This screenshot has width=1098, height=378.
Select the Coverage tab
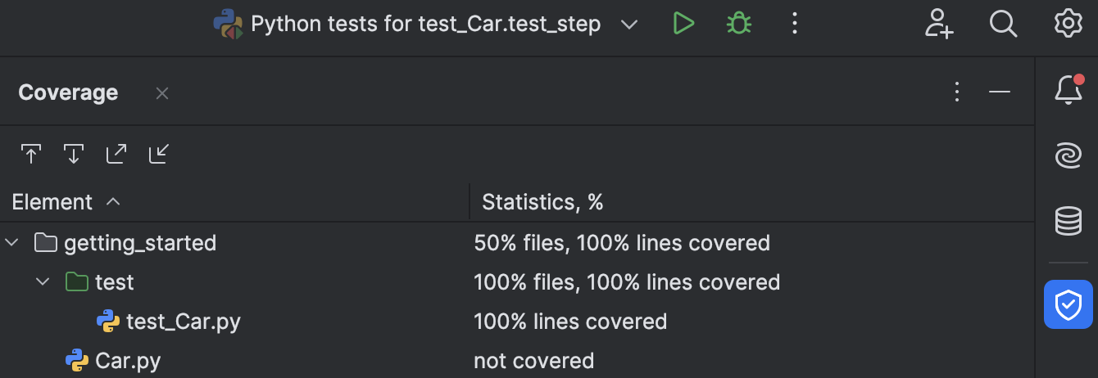click(68, 93)
